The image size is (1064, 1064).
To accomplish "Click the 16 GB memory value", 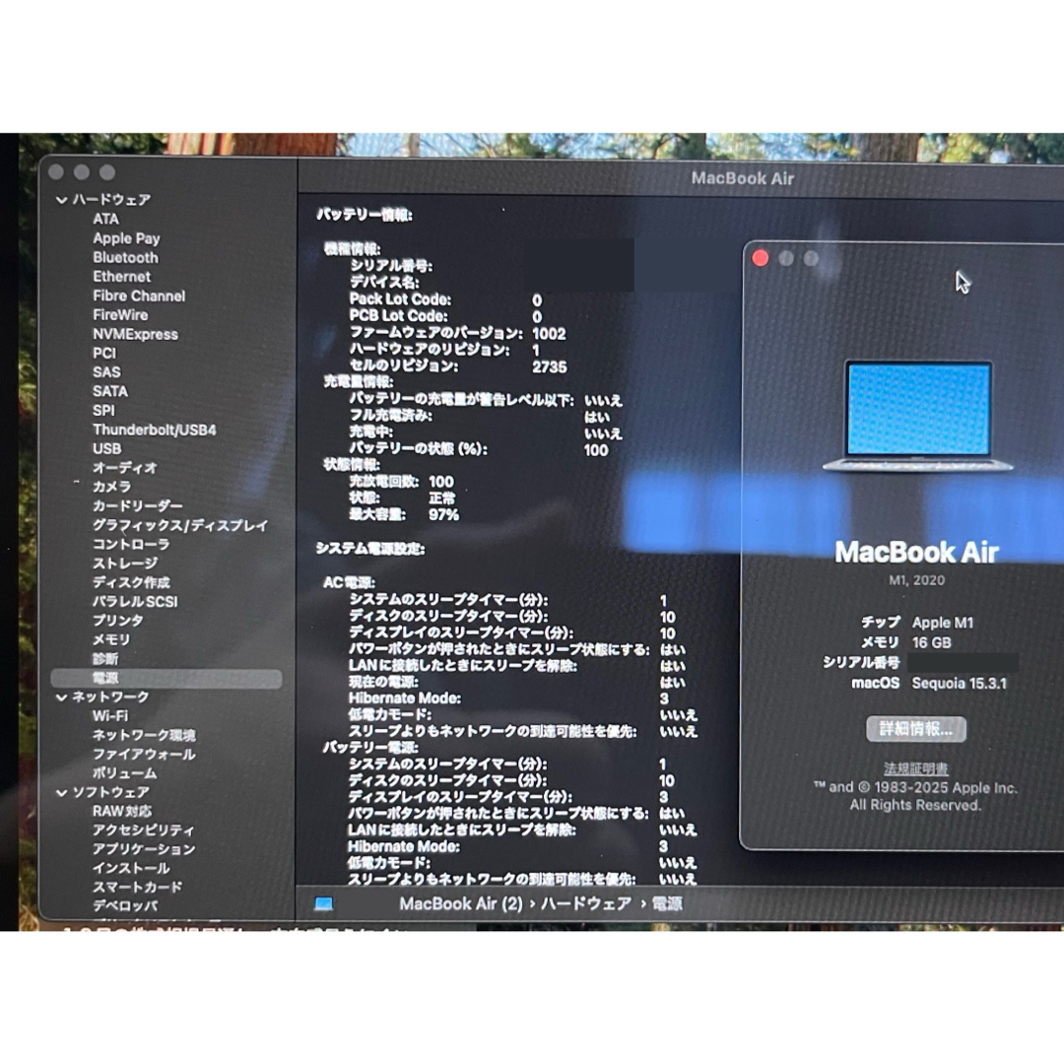I will click(932, 642).
